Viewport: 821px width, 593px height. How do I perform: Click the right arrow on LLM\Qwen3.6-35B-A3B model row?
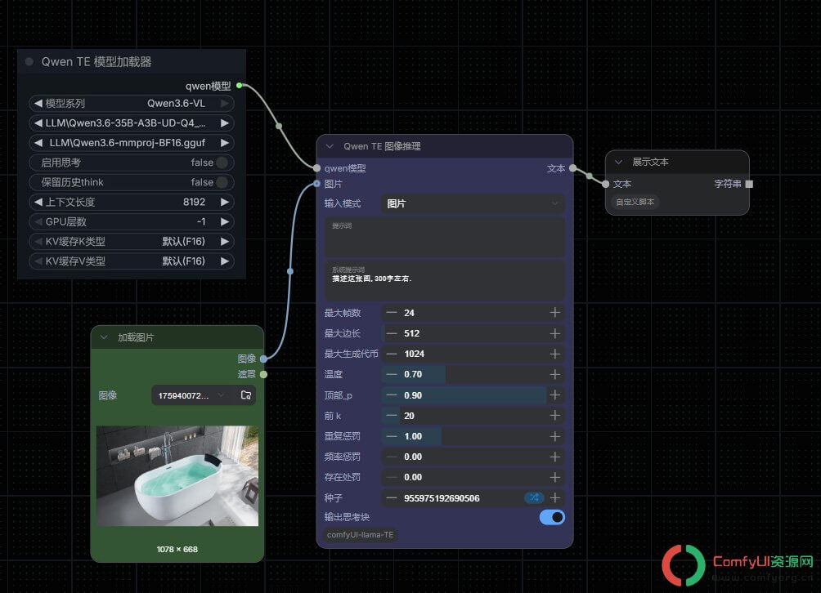point(225,123)
